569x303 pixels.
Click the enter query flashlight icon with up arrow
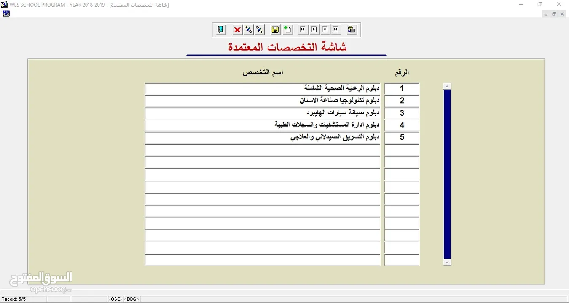[x=248, y=29]
